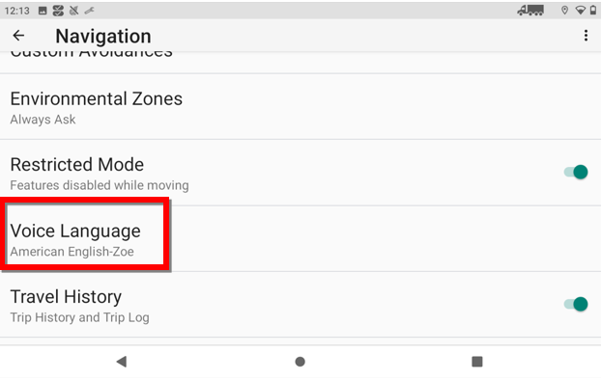Screen dimensions: 602x381
Task: Tap the Android back triangle button
Action: click(122, 362)
